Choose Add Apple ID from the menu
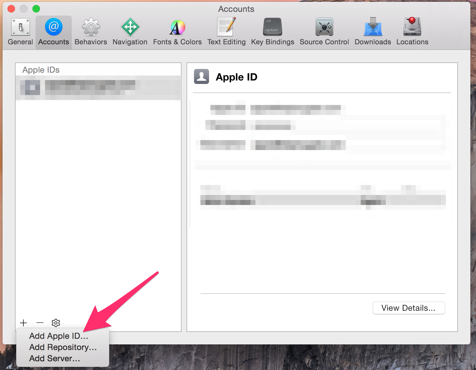The image size is (476, 370). click(x=58, y=336)
